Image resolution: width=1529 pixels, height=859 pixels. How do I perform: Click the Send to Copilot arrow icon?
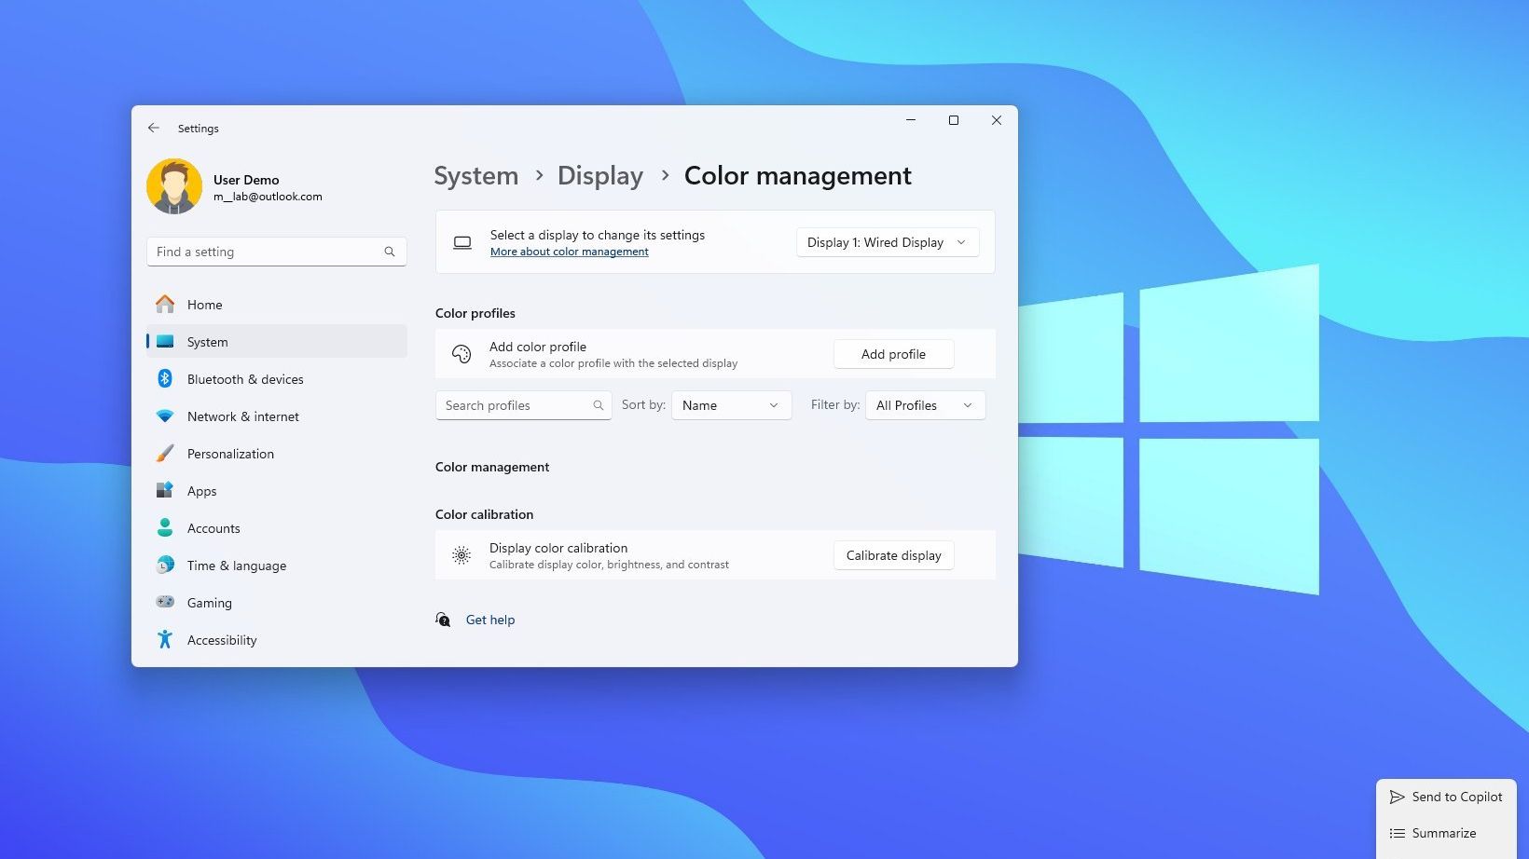click(1397, 797)
